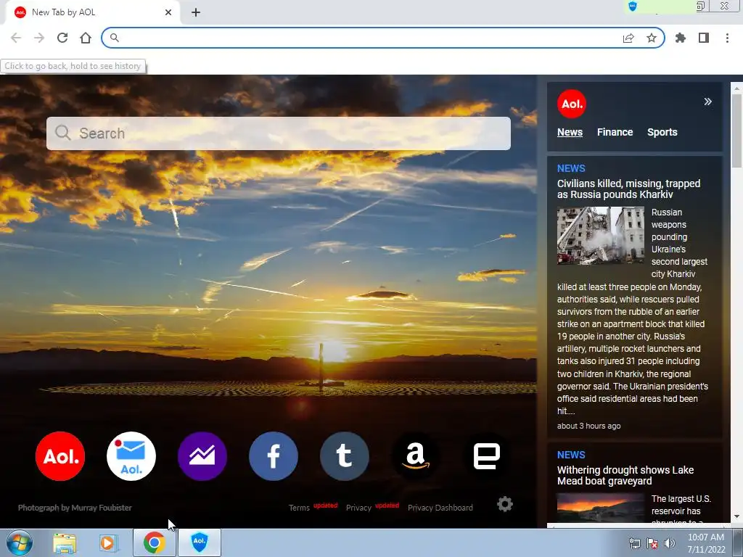Image resolution: width=743 pixels, height=557 pixels.
Task: Share this page from address bar
Action: 628,38
